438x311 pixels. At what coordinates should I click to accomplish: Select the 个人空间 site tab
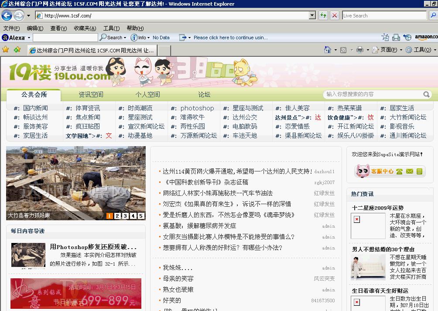coord(148,95)
